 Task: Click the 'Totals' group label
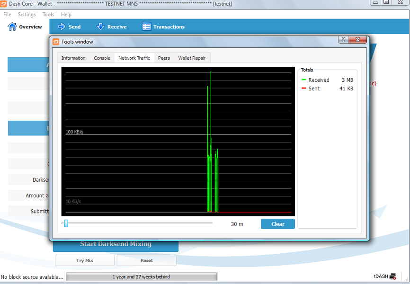[307, 70]
